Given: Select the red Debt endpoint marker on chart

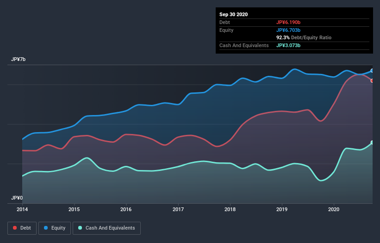Looking at the screenshot, I should click(x=372, y=81).
